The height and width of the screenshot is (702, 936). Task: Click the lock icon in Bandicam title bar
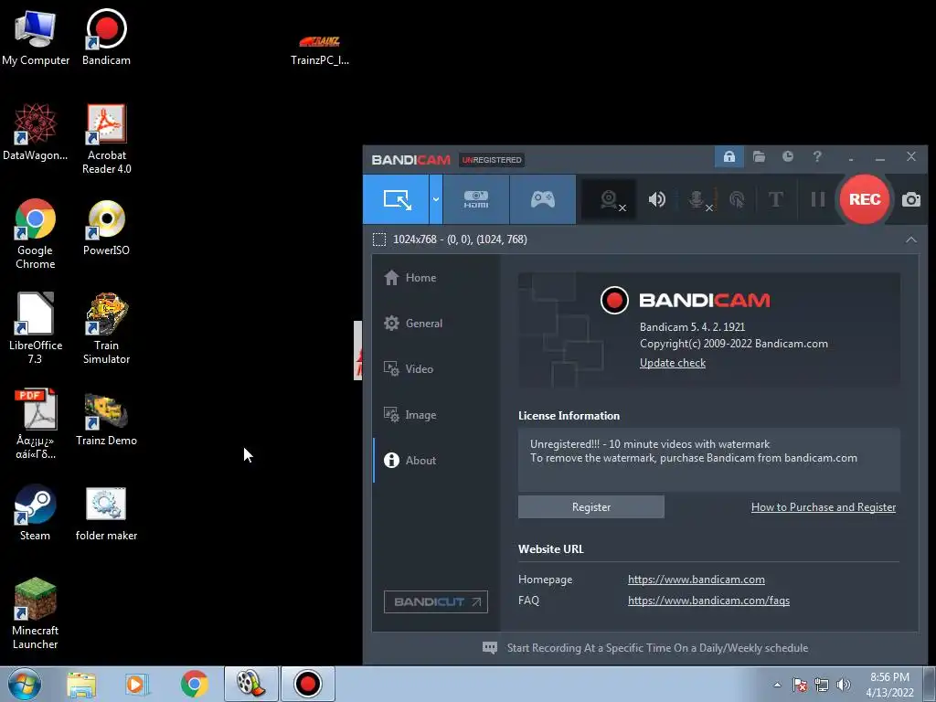(729, 157)
